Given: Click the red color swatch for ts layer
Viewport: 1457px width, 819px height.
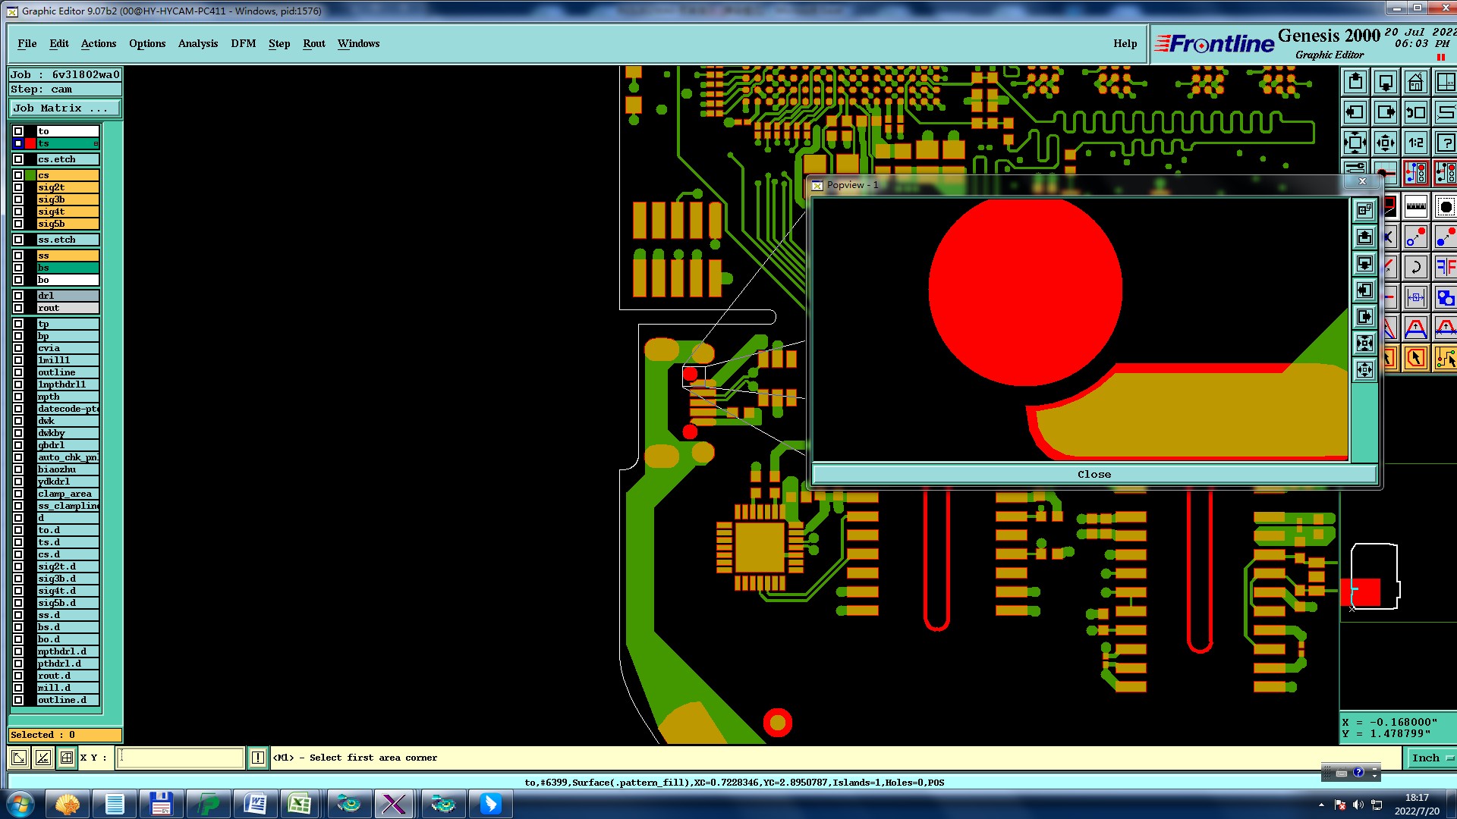Looking at the screenshot, I should 30,143.
